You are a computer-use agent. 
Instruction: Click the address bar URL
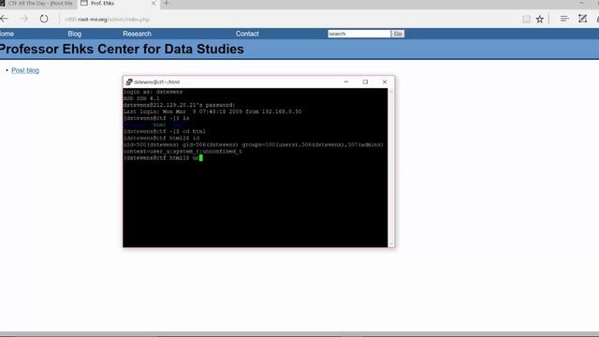pyautogui.click(x=107, y=19)
